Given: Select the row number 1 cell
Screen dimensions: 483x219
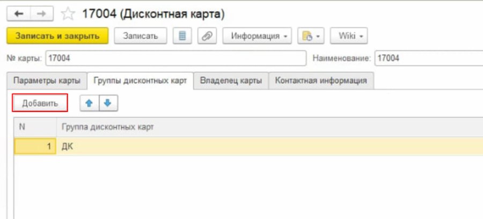Looking at the screenshot, I should click(x=35, y=146).
